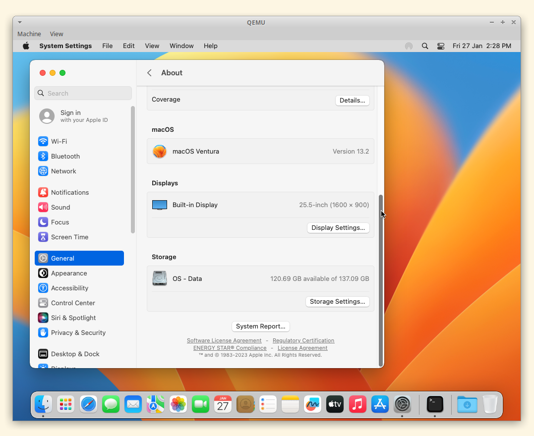This screenshot has width=534, height=436.
Task: Open the Apple menu
Action: (26, 46)
